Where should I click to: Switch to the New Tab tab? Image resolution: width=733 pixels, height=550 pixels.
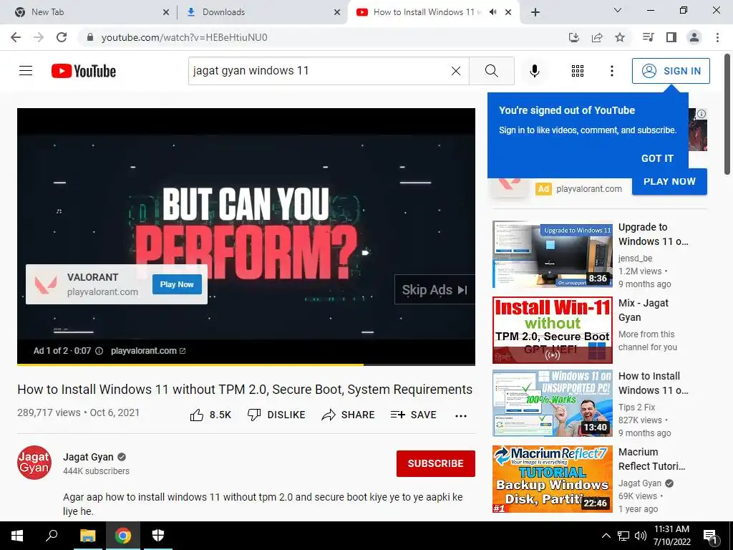click(x=89, y=12)
